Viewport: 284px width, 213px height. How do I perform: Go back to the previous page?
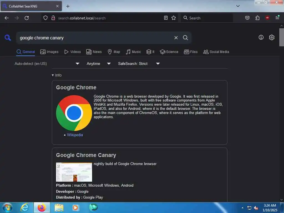[x=7, y=18]
